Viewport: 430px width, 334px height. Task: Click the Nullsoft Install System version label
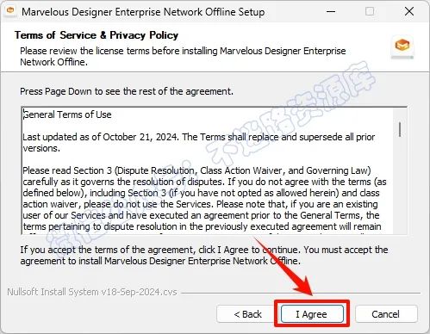92,292
